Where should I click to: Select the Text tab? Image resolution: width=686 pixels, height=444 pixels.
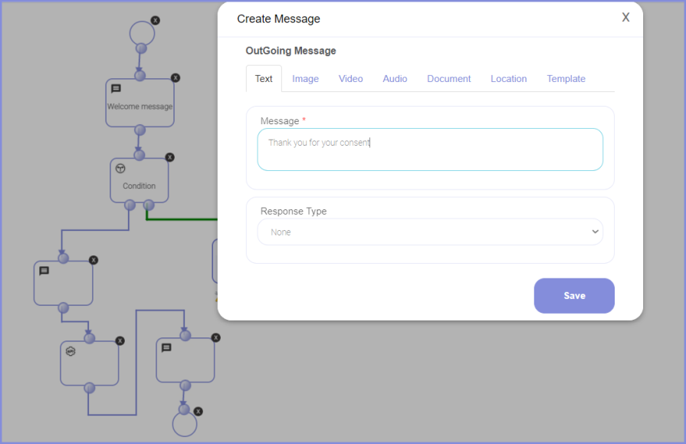[x=264, y=79]
